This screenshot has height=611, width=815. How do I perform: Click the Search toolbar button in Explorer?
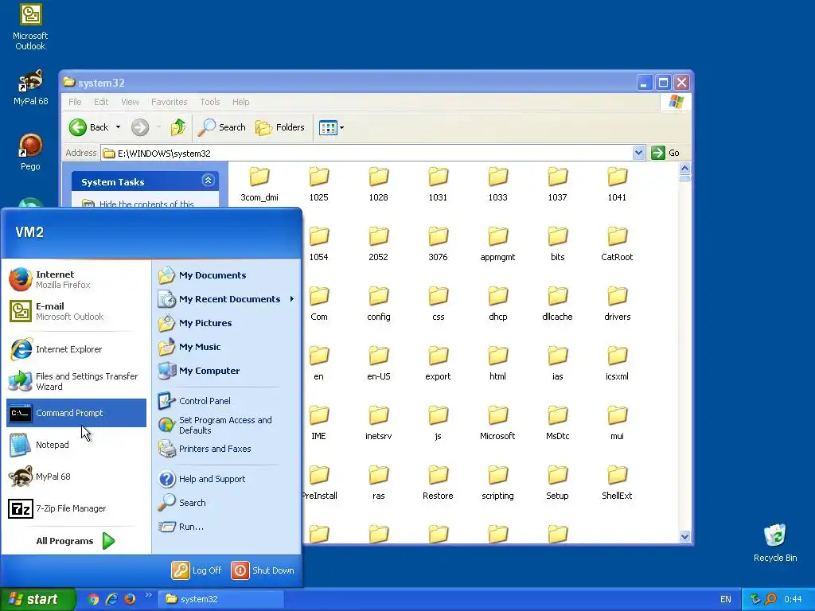click(x=222, y=127)
